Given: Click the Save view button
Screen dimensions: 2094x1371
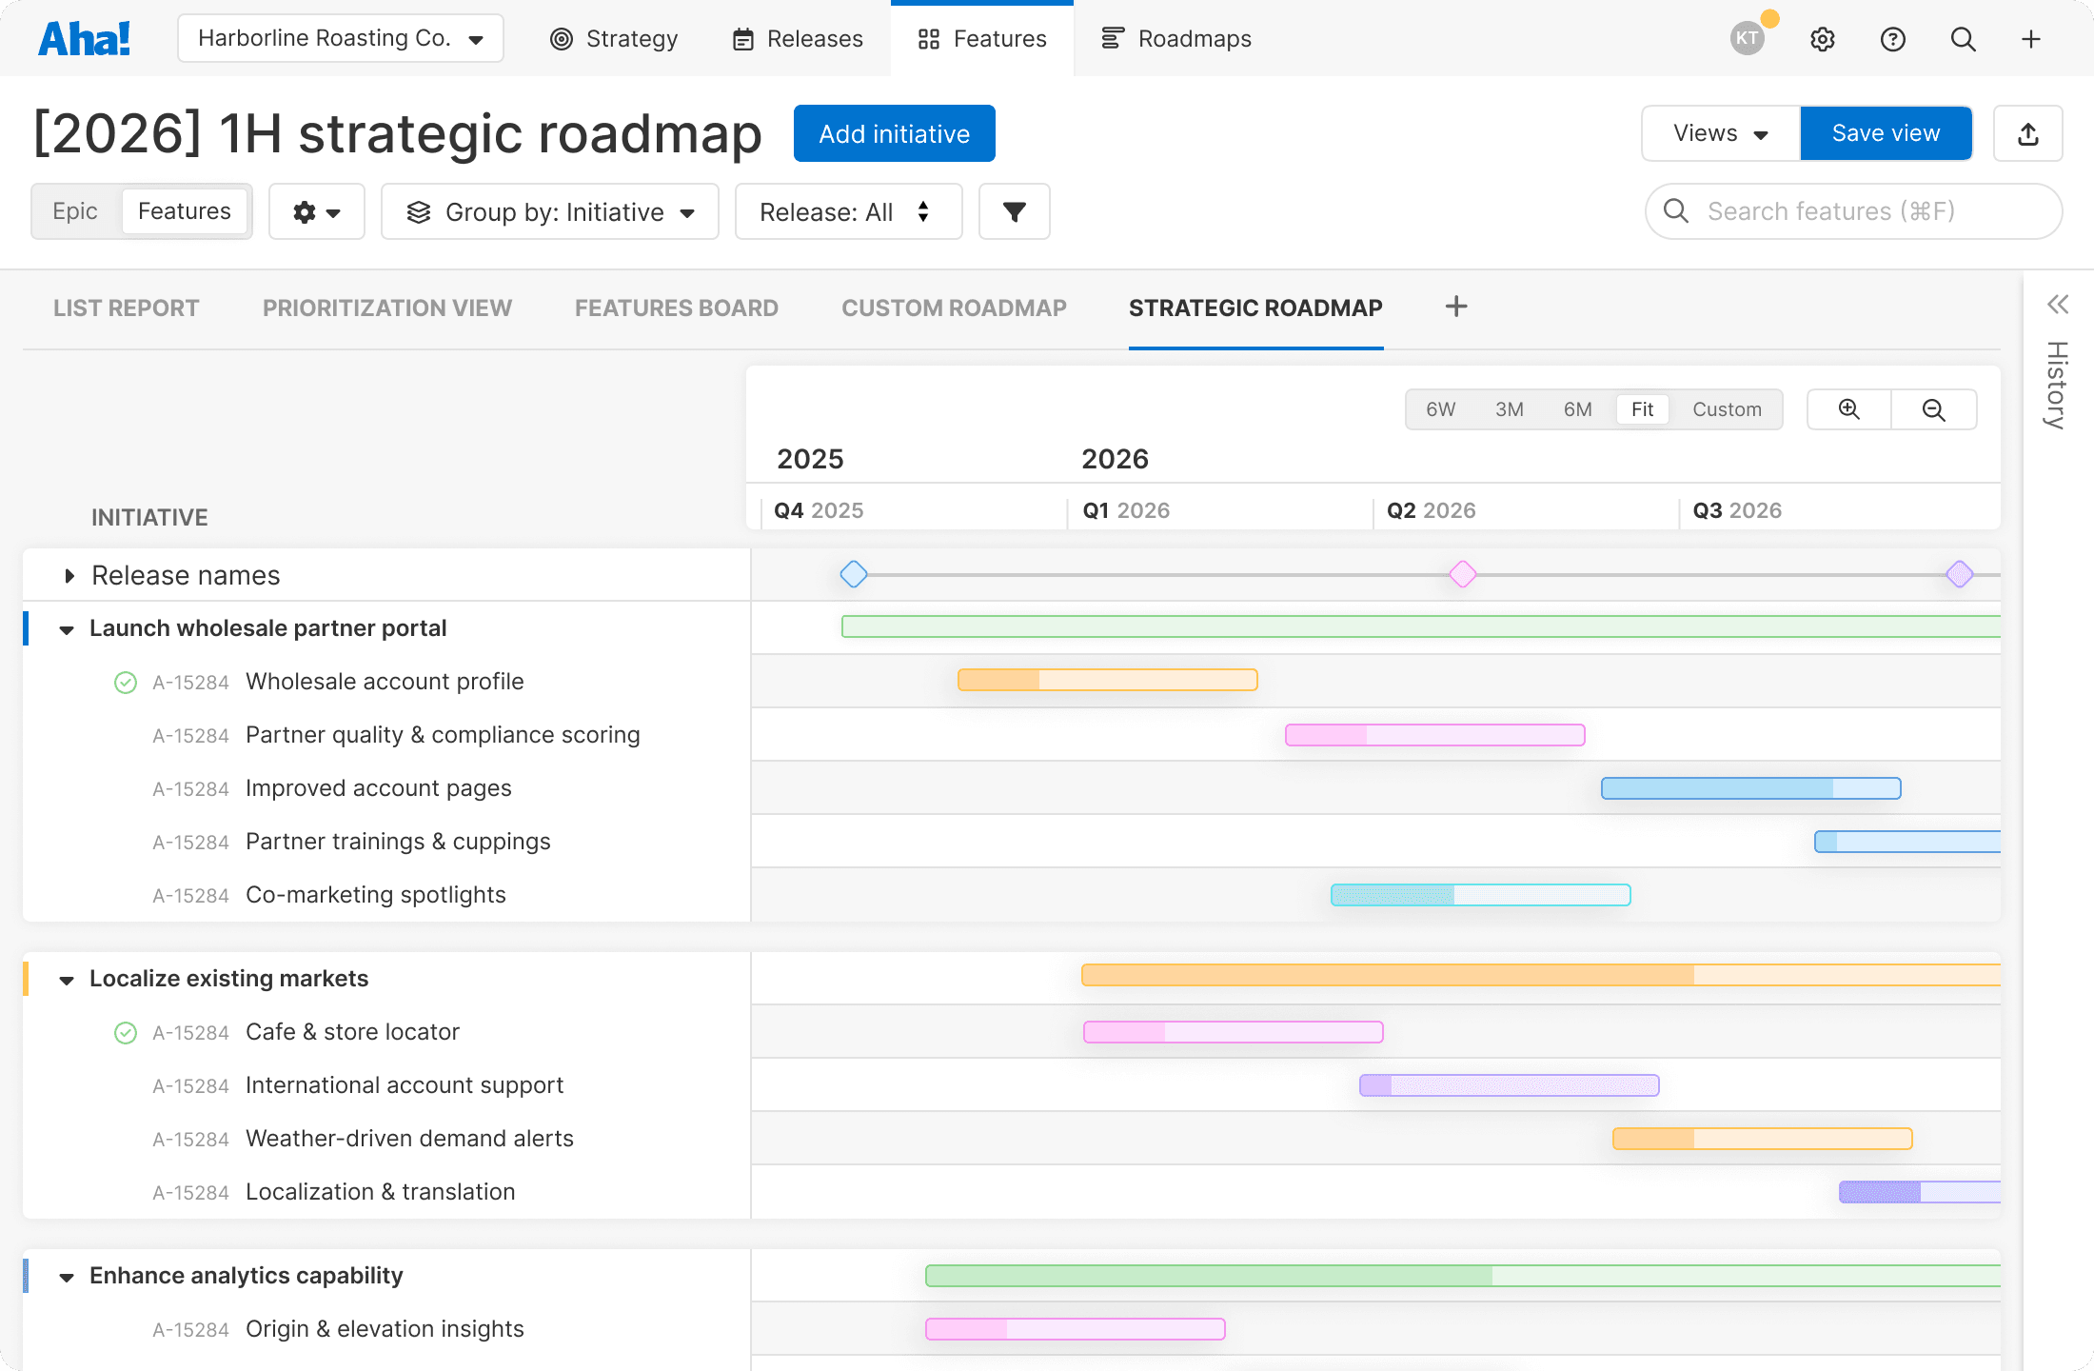Looking at the screenshot, I should (1886, 133).
